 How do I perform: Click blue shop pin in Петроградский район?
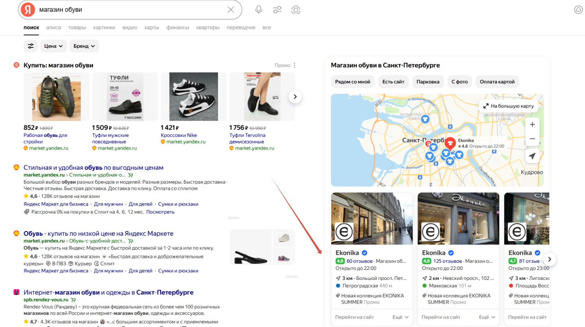point(425,119)
